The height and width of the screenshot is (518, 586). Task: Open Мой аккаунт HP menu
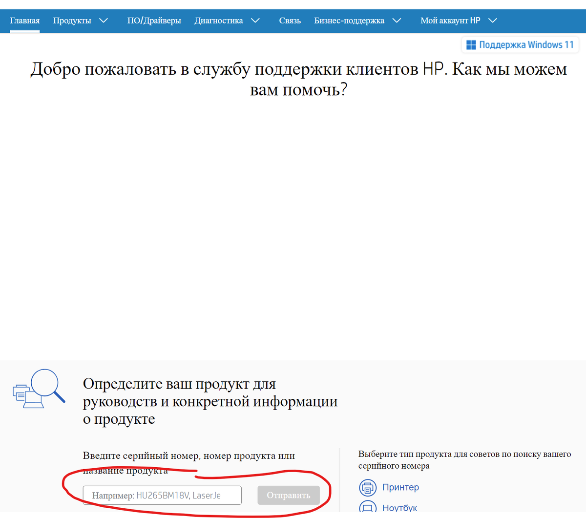[450, 21]
